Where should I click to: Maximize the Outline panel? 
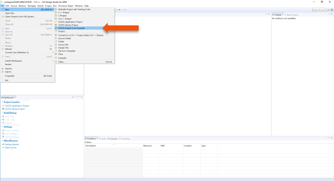tap(332, 14)
